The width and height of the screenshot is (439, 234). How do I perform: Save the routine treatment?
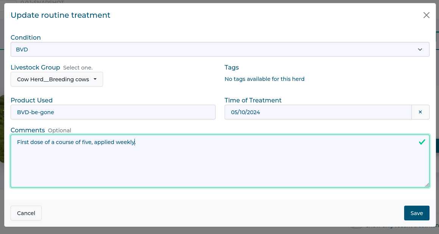pyautogui.click(x=416, y=213)
